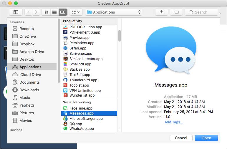
Task: Select PDF OCR app icon
Action: pyautogui.click(x=65, y=27)
